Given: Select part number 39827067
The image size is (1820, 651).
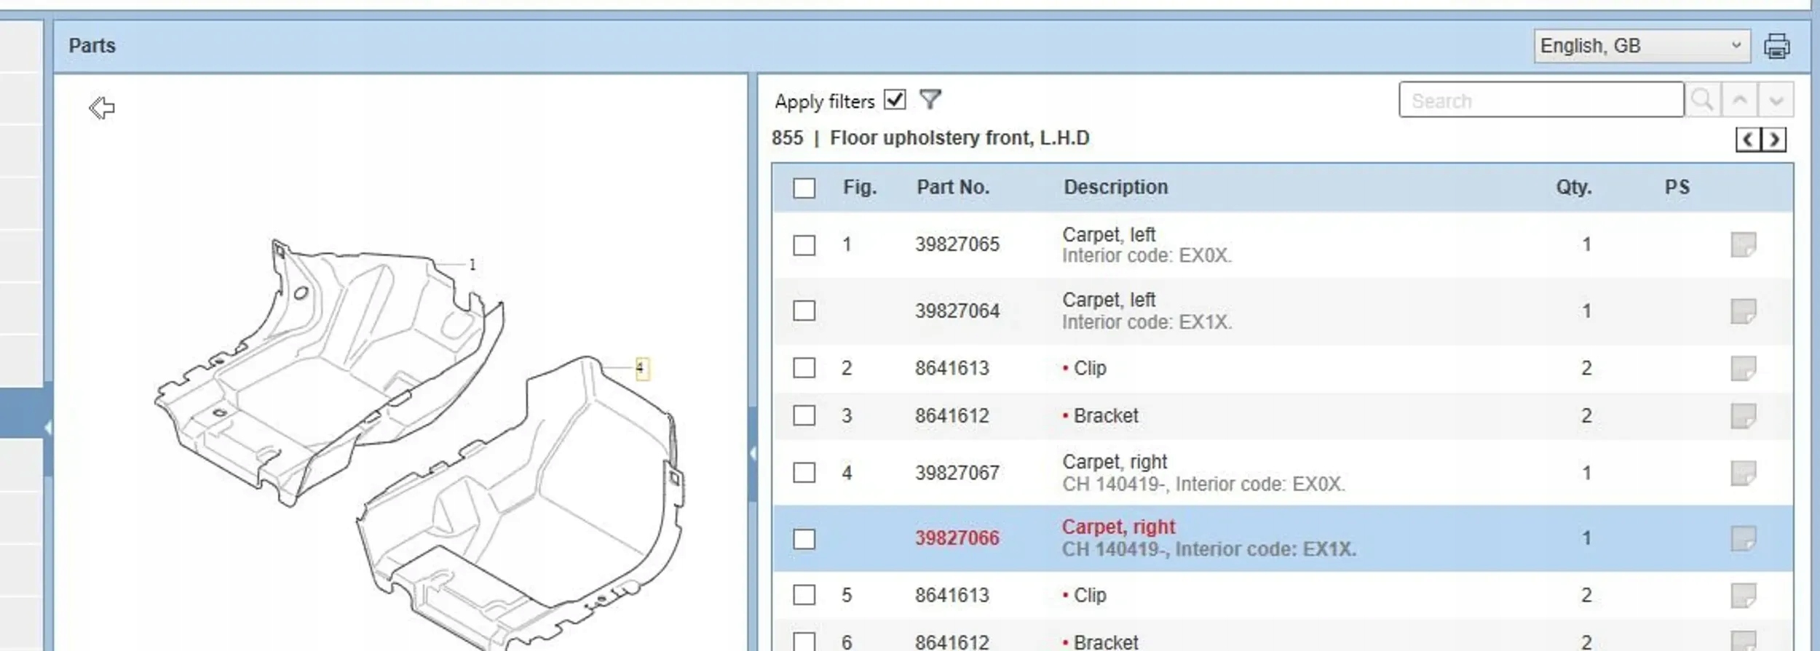Looking at the screenshot, I should (x=957, y=473).
